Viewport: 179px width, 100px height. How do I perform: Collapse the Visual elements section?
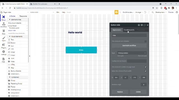click(x=10, y=36)
